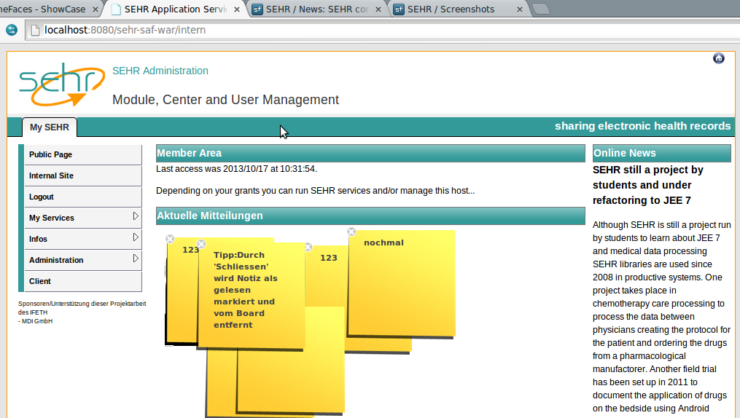Close the Faces ShowCase browser tab
The height and width of the screenshot is (418, 740).
click(x=95, y=9)
